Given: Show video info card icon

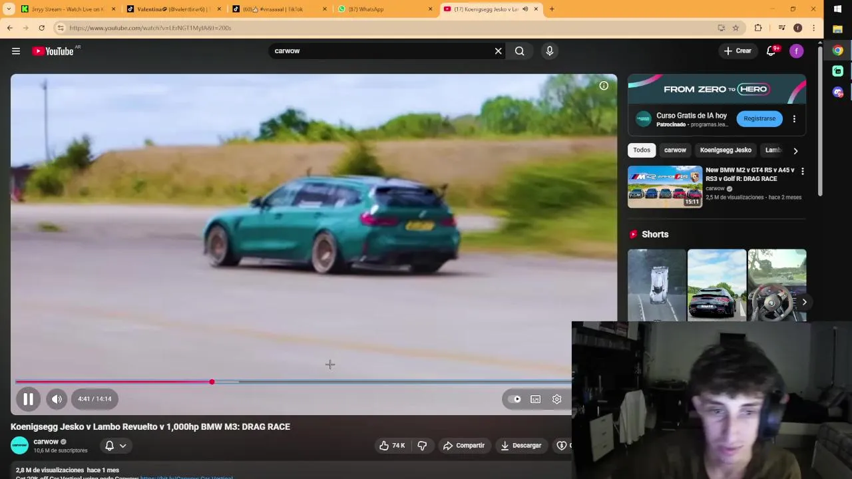Looking at the screenshot, I should pyautogui.click(x=604, y=86).
